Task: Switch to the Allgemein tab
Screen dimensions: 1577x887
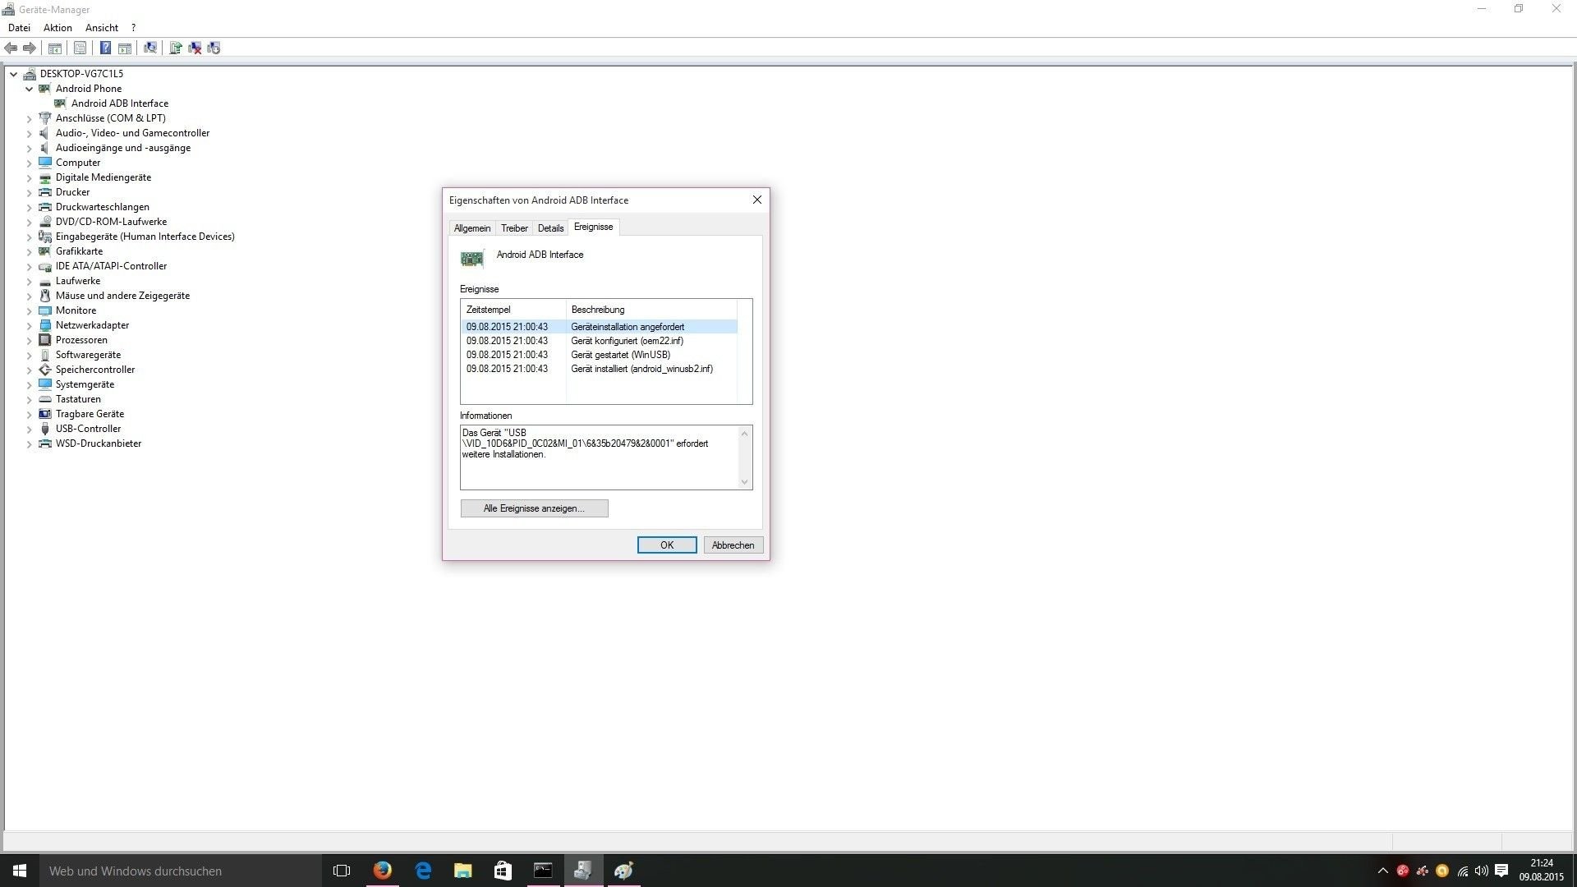Action: click(472, 228)
